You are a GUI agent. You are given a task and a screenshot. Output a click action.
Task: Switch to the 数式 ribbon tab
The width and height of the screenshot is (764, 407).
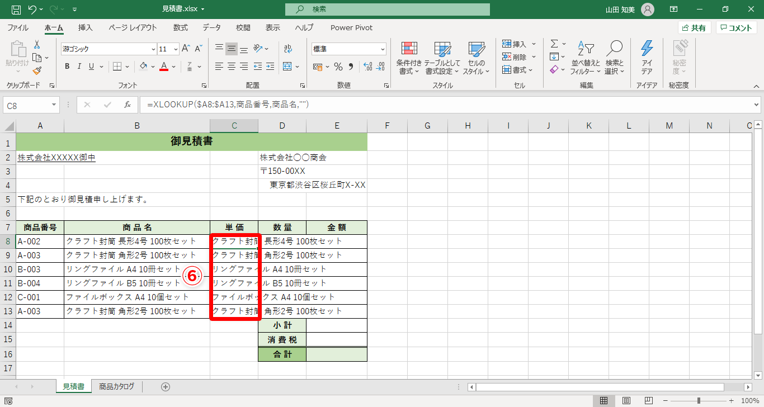pos(181,27)
